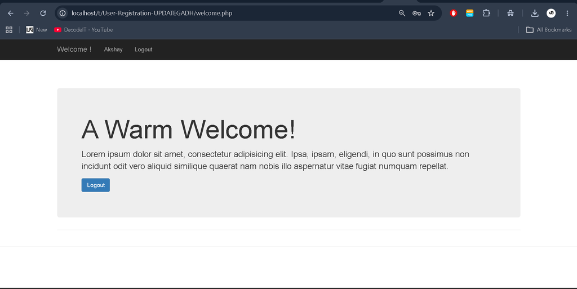Click the blue Logout button
The height and width of the screenshot is (289, 577).
click(96, 185)
